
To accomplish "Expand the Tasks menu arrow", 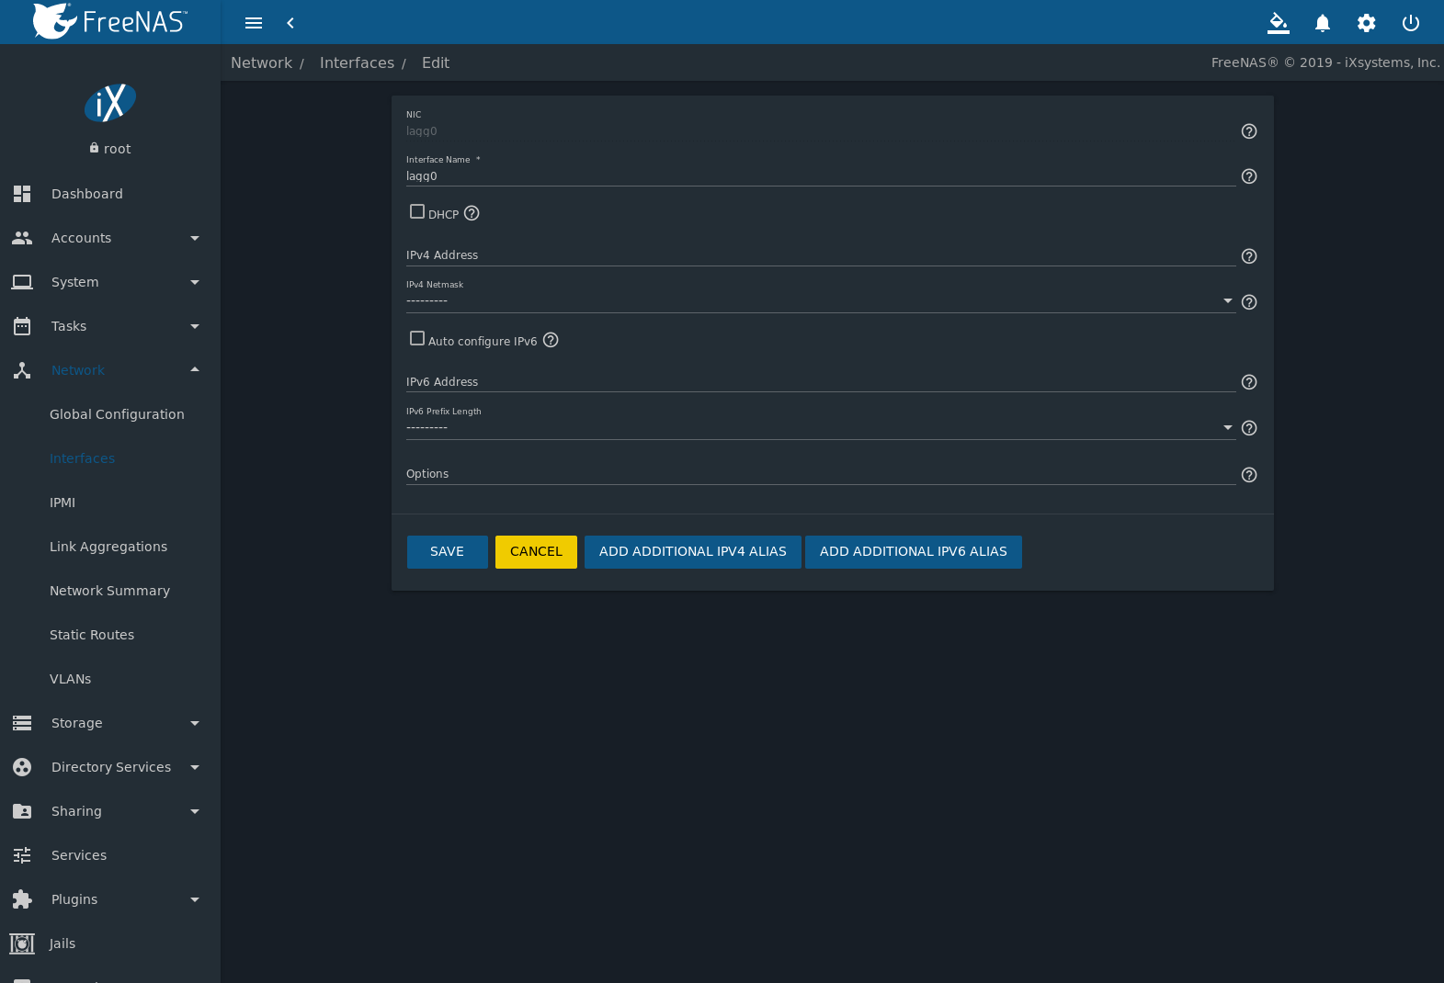I will [195, 326].
